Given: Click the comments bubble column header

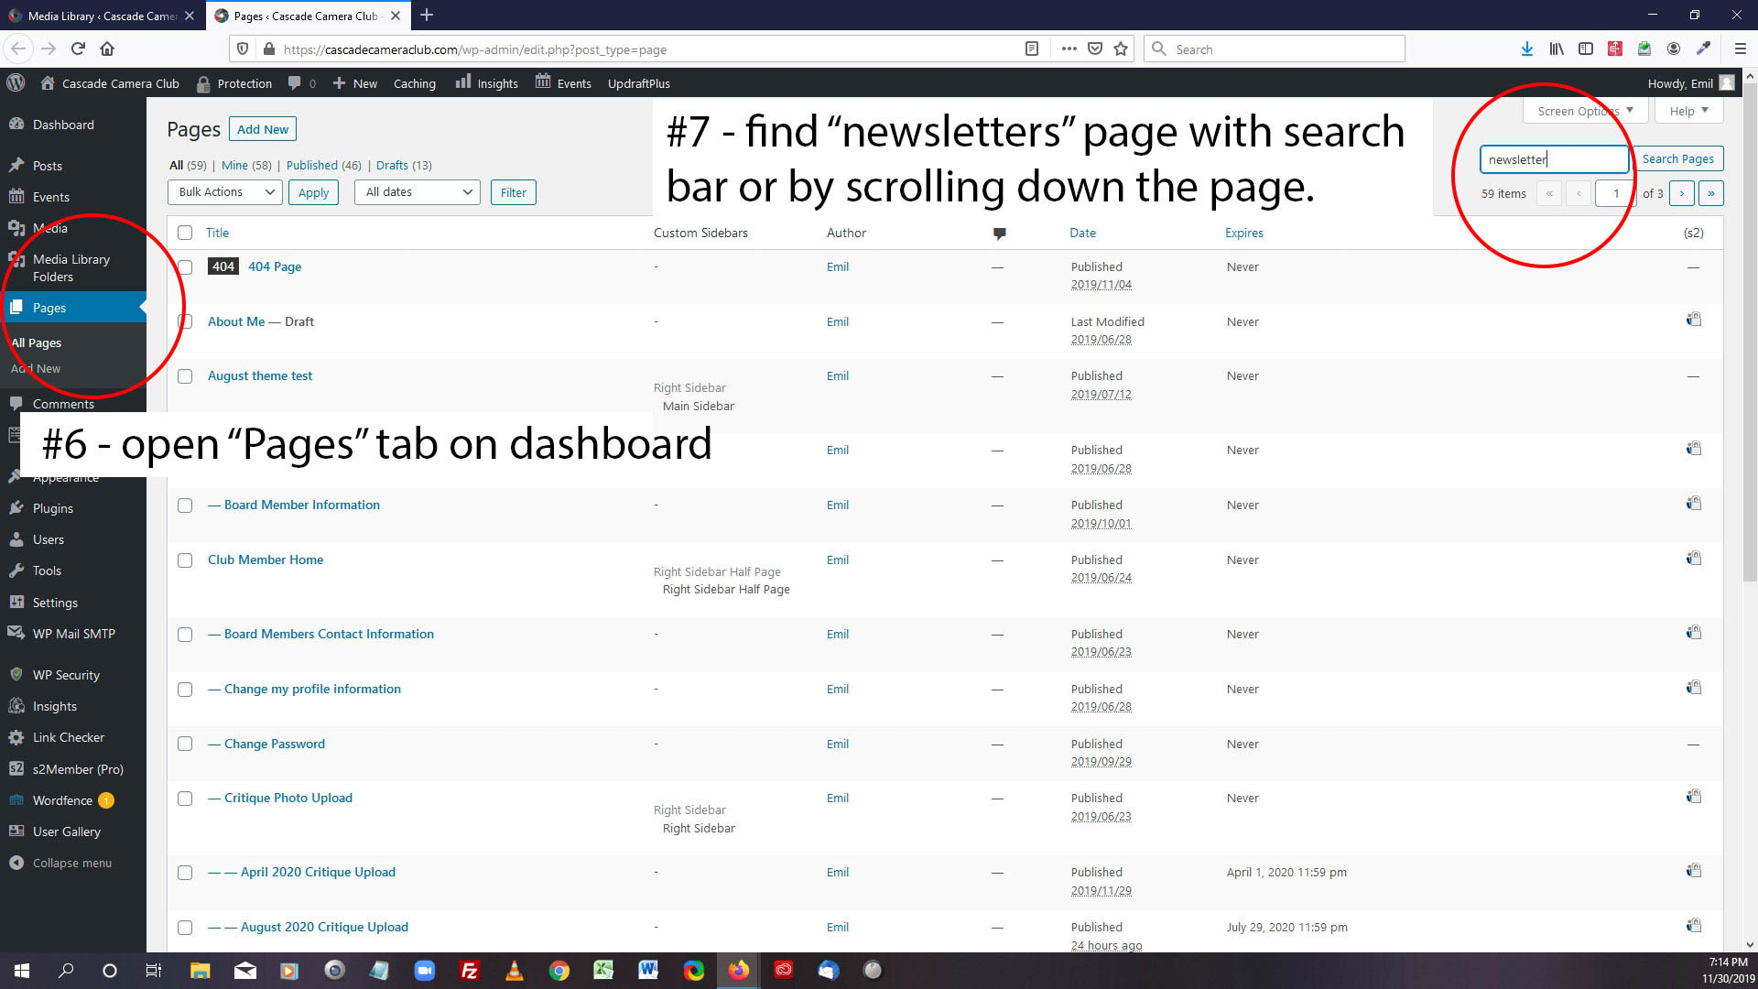Looking at the screenshot, I should pyautogui.click(x=999, y=234).
